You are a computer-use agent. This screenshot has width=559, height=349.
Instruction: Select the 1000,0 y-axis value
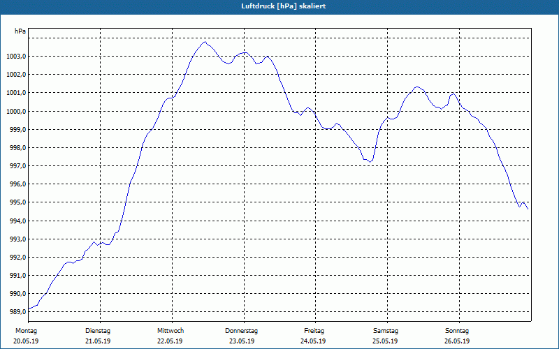point(16,111)
